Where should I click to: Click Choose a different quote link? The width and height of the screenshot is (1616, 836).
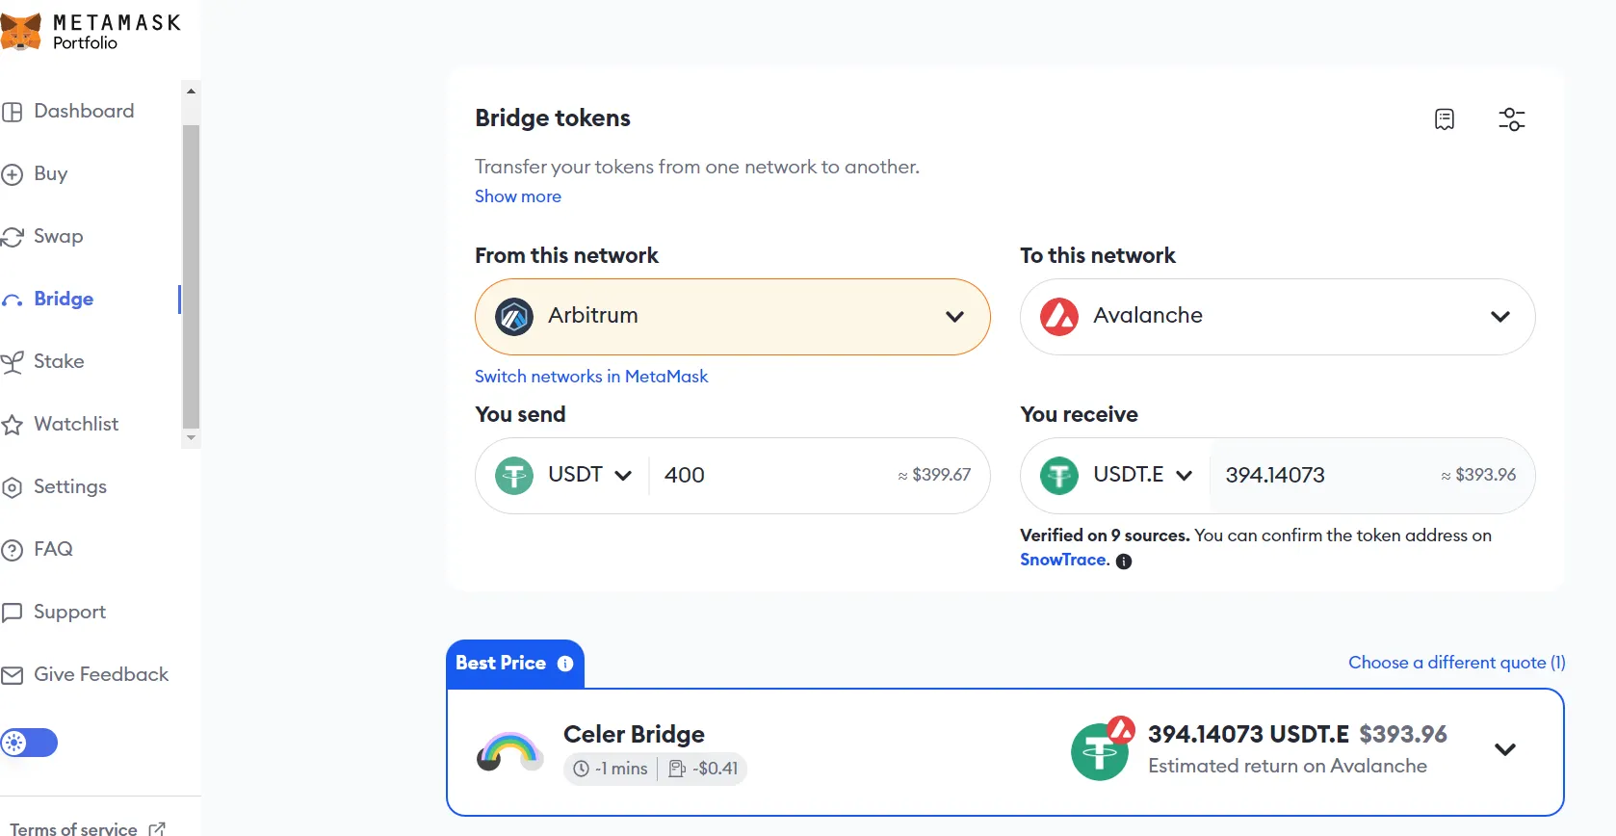tap(1456, 663)
